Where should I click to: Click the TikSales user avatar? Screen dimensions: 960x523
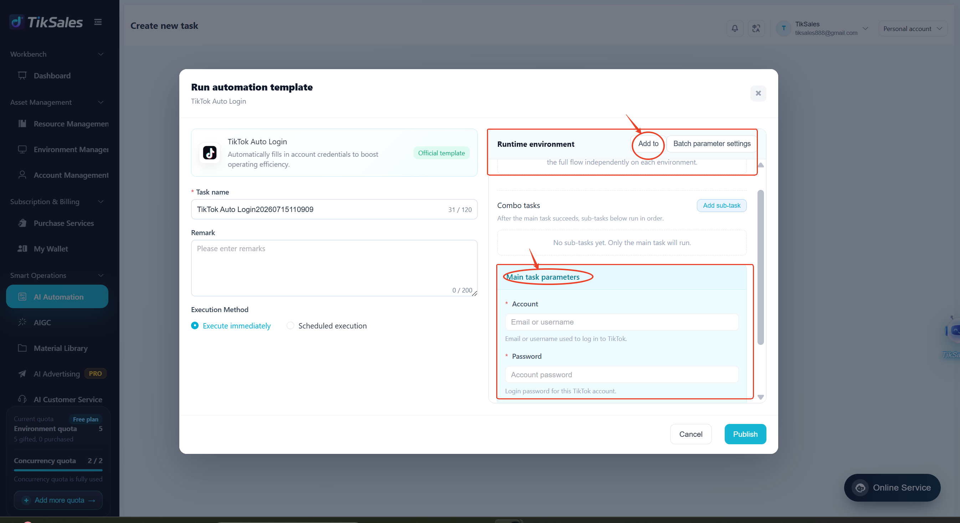click(x=784, y=28)
